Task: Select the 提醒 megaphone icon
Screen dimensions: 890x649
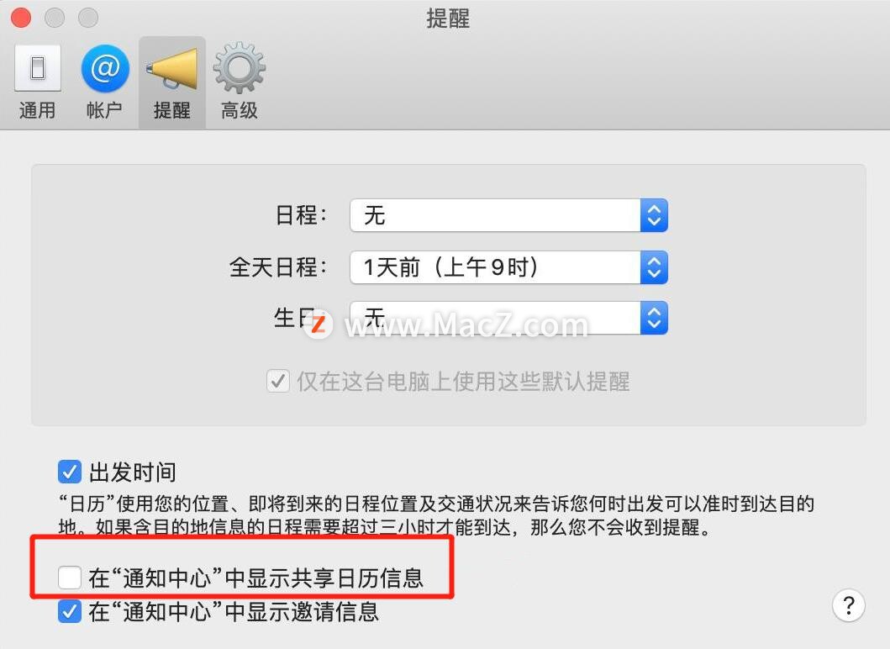Action: click(172, 69)
